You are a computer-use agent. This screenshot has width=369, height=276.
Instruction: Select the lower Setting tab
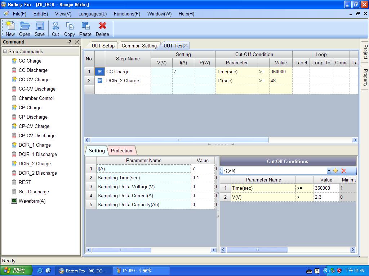pos(97,151)
